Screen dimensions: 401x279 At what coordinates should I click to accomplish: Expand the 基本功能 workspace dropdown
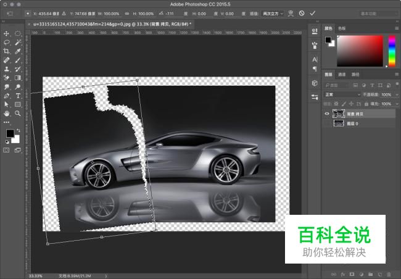pyautogui.click(x=376, y=13)
